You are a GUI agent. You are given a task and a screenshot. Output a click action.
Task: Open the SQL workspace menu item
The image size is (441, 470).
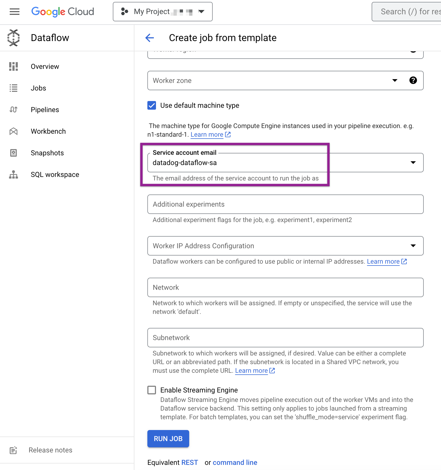[55, 174]
